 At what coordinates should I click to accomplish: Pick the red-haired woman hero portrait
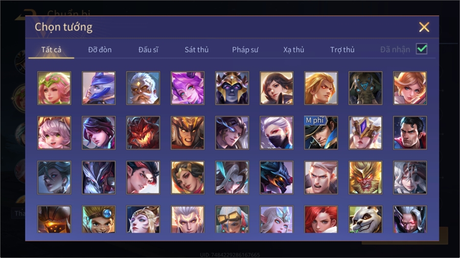click(x=321, y=219)
